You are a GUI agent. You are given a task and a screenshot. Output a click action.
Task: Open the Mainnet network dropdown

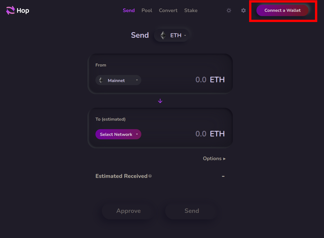tap(118, 80)
